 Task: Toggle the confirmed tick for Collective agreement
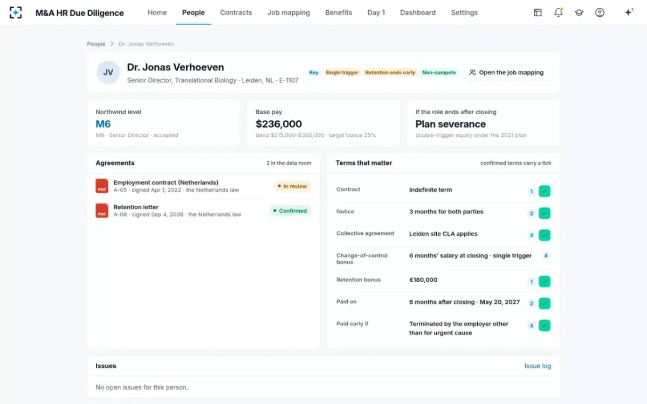pyautogui.click(x=545, y=235)
